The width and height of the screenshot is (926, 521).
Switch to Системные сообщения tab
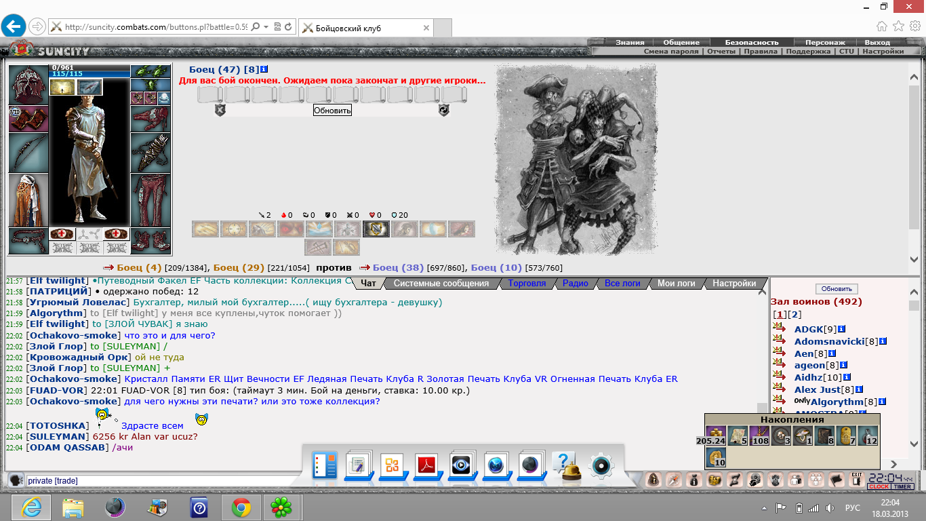[441, 284]
